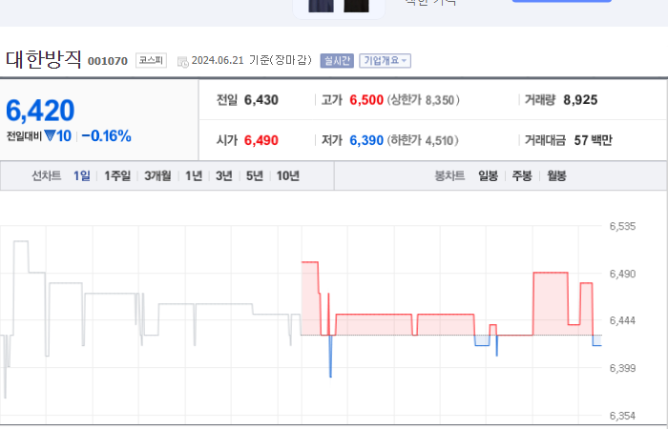The height and width of the screenshot is (429, 668).
Task: Switch to the 3개월 line chart
Action: (157, 175)
